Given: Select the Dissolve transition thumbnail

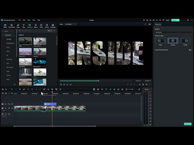Looking at the screenshot, I should (x=40, y=52).
